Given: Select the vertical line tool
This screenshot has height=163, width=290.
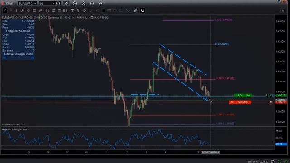Looking at the screenshot, I should tap(16, 10).
